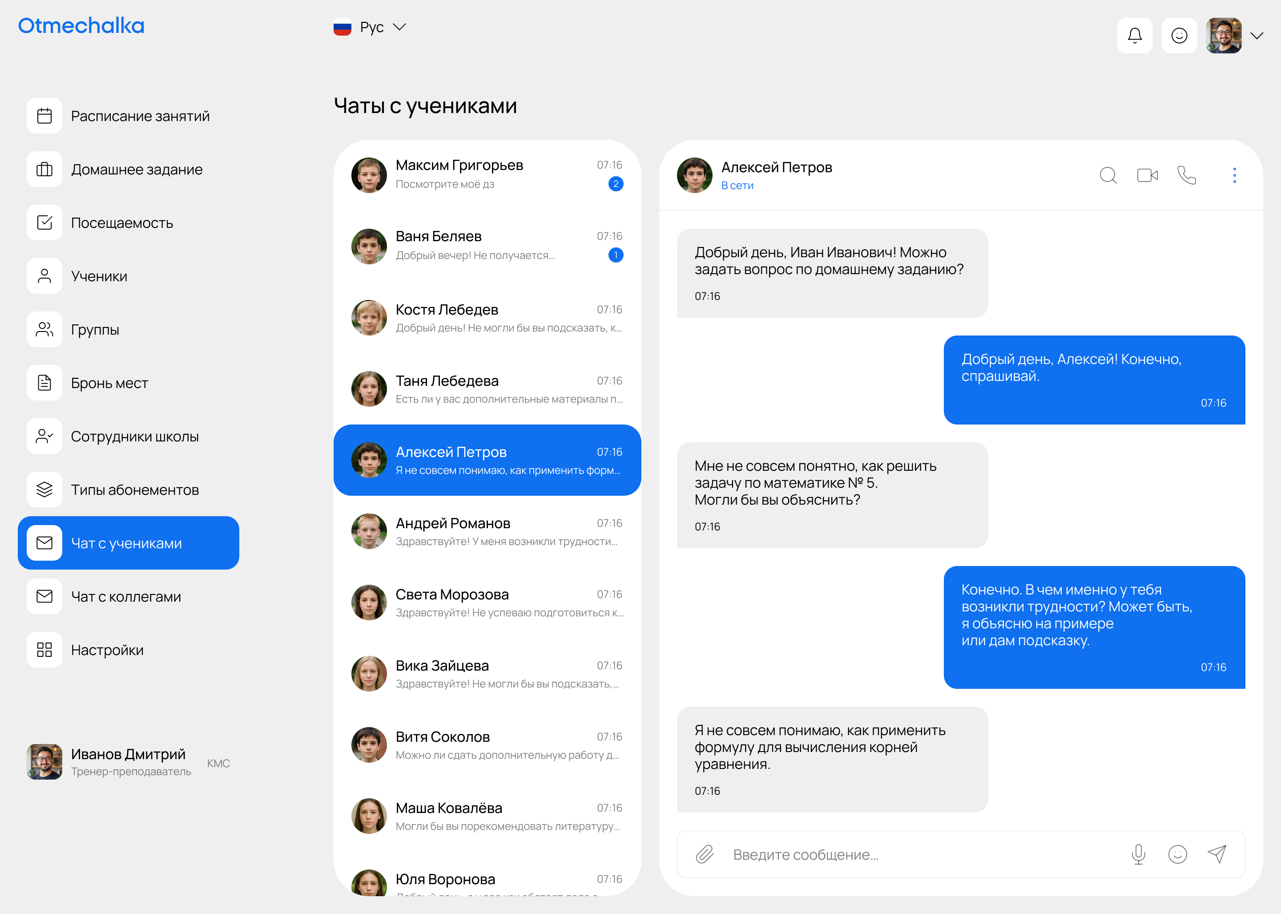The height and width of the screenshot is (914, 1281).
Task: Click Алексей Петров's avatar in chat header
Action: click(694, 176)
